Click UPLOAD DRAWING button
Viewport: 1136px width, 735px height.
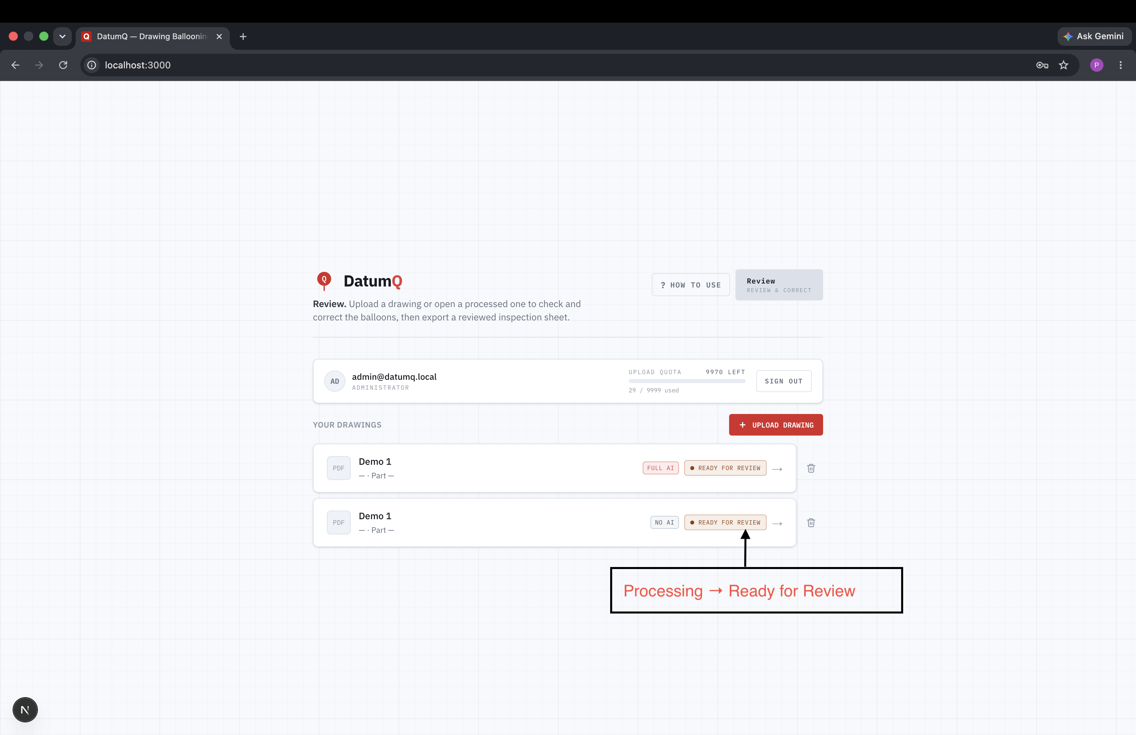(776, 425)
